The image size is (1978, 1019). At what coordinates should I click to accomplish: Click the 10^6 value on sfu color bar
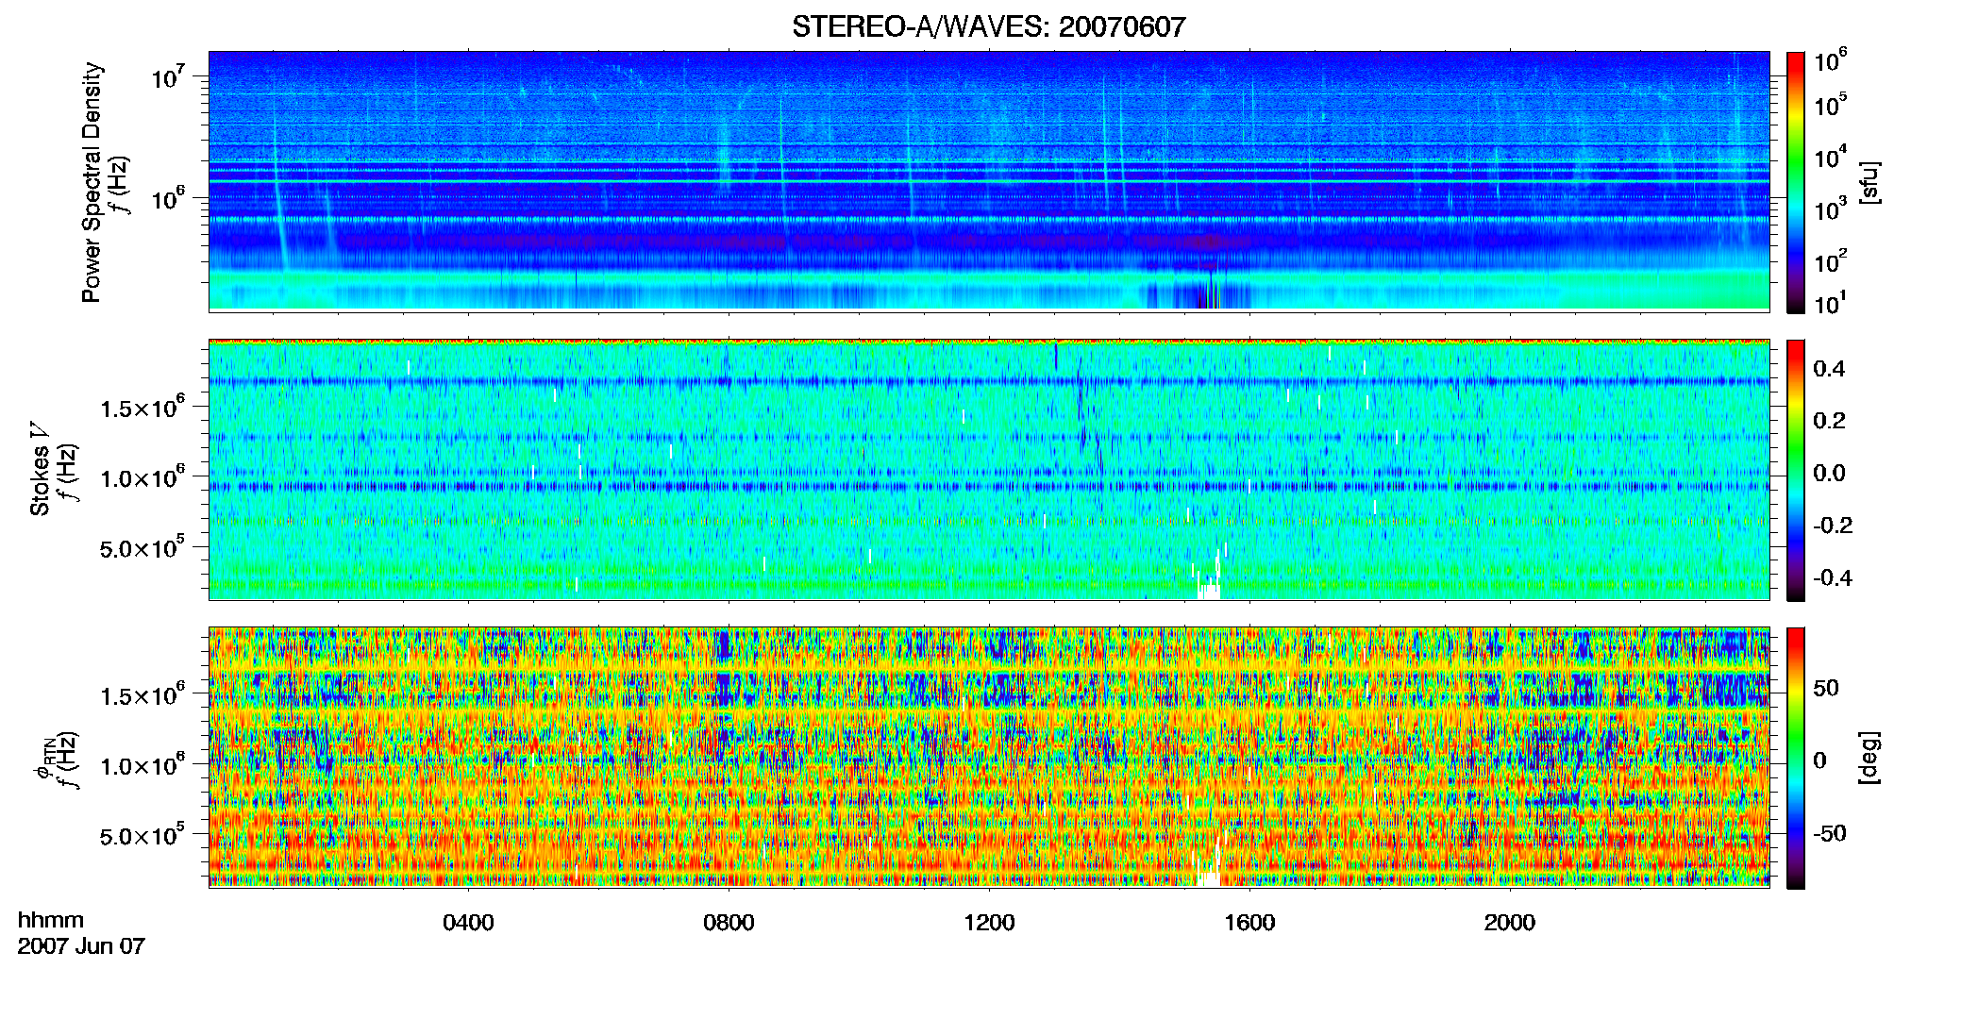(x=1831, y=61)
